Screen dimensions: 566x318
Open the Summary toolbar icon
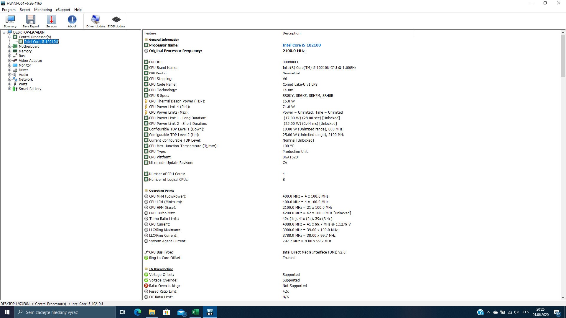(10, 21)
